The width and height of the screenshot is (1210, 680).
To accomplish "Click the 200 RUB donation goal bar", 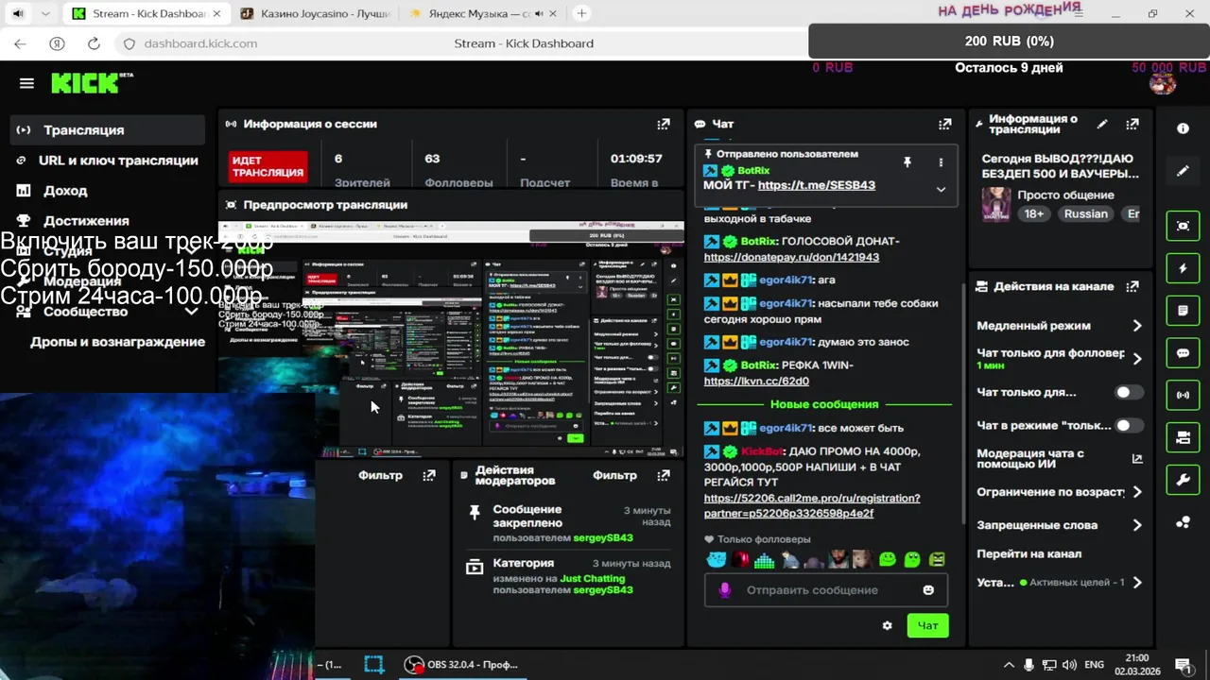I will pos(1009,42).
